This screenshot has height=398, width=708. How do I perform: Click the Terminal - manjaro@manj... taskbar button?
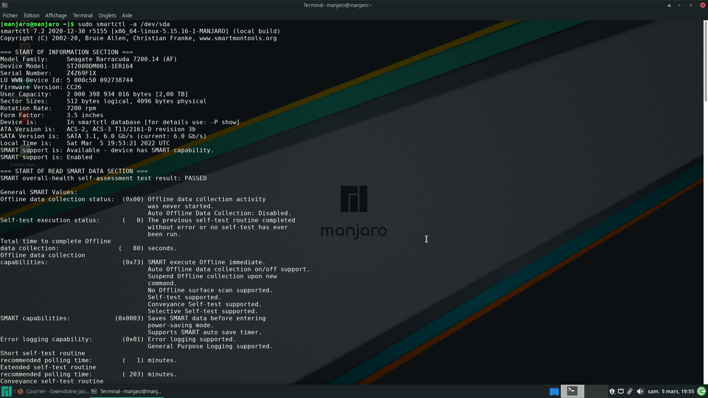tap(127, 391)
